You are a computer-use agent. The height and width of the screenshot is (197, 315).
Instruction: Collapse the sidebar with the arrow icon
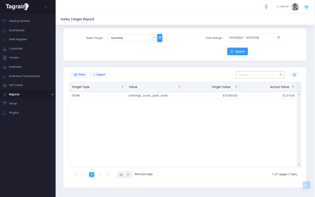(x=46, y=7)
